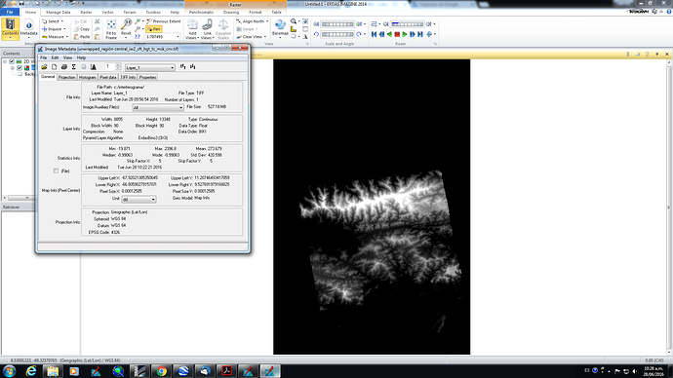673x378 pixels.
Task: Stop roaming with the red stop button
Action: tap(397, 34)
